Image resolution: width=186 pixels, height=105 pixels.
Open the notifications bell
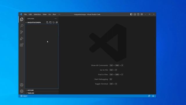[x=153, y=96]
